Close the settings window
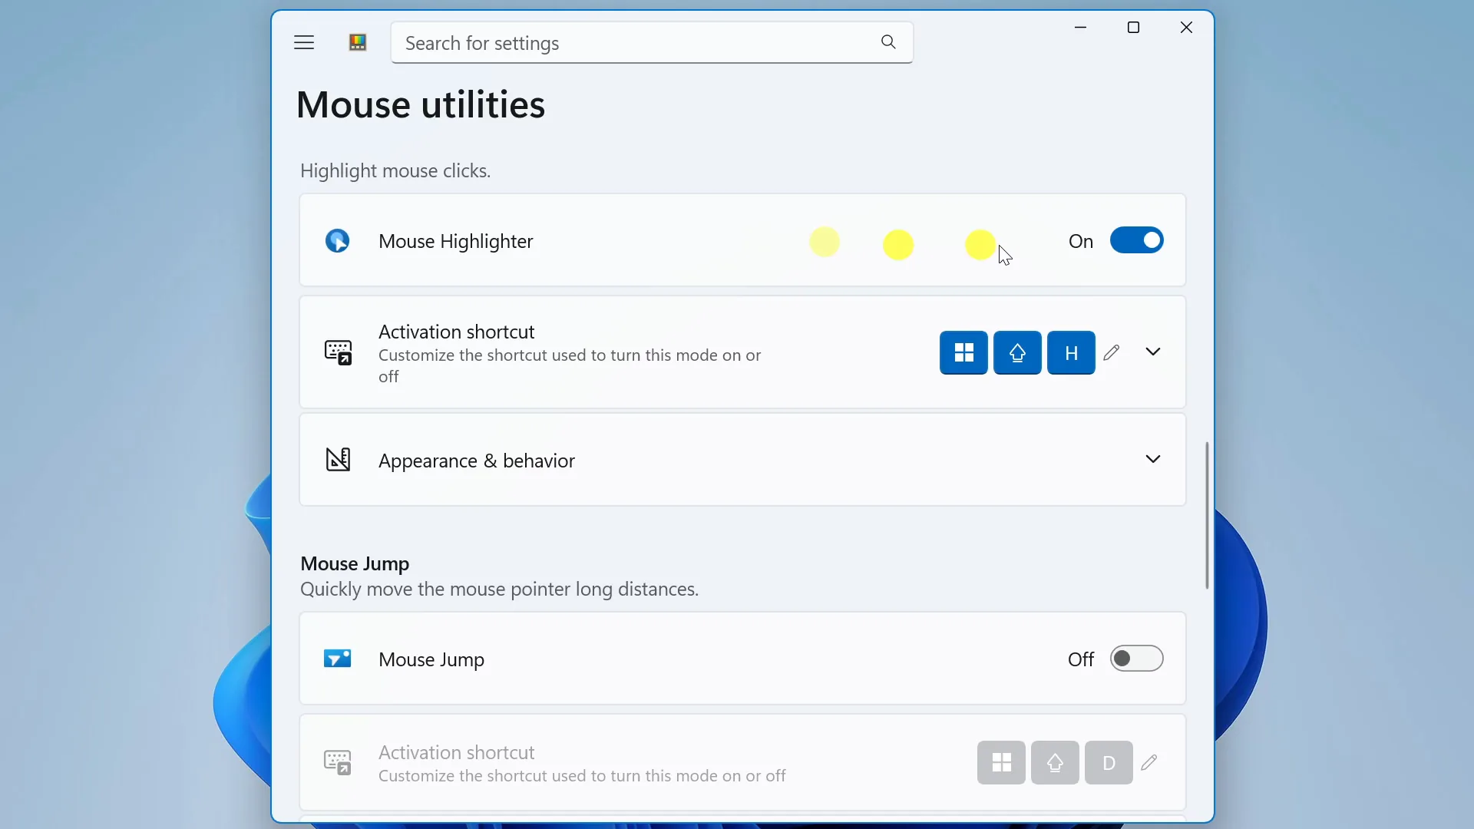Screen dimensions: 1474x829 coord(1186,28)
